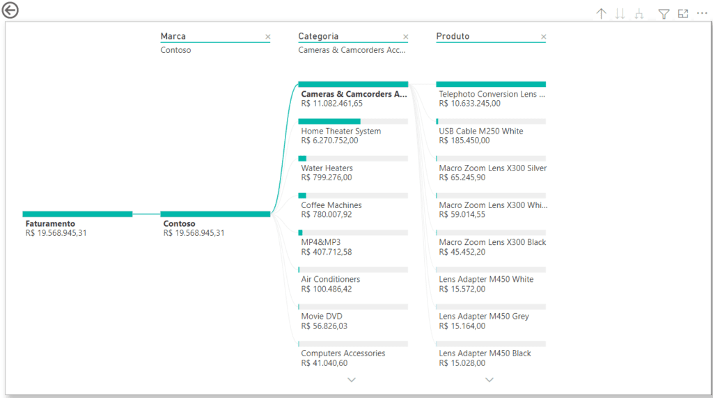Image resolution: width=713 pixels, height=398 pixels.
Task: Select the Home Theater System node
Action: [x=353, y=132]
